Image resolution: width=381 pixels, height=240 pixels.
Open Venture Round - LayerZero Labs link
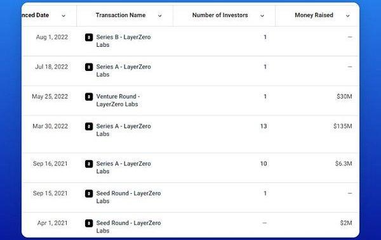click(118, 100)
